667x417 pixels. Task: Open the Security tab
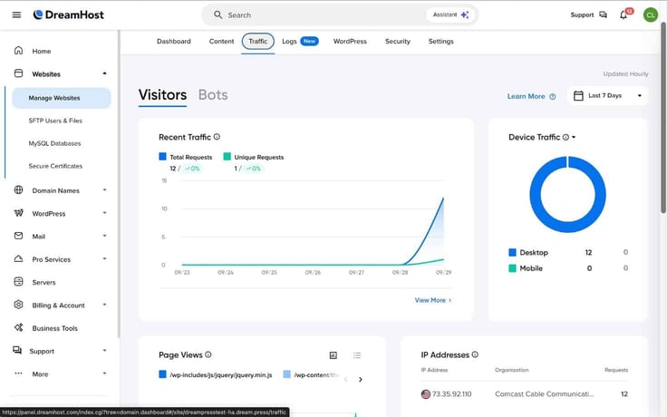pyautogui.click(x=397, y=42)
